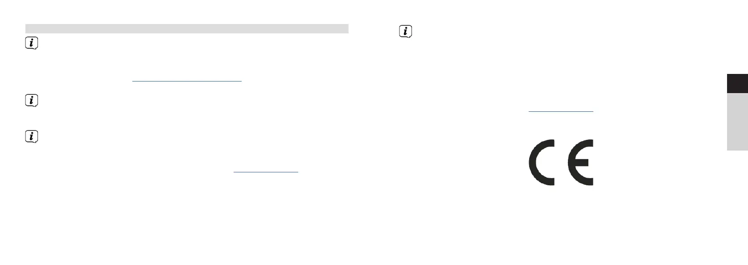This screenshot has height=265, width=748.
Task: Click the CE conformity mark logo
Action: pyautogui.click(x=561, y=163)
